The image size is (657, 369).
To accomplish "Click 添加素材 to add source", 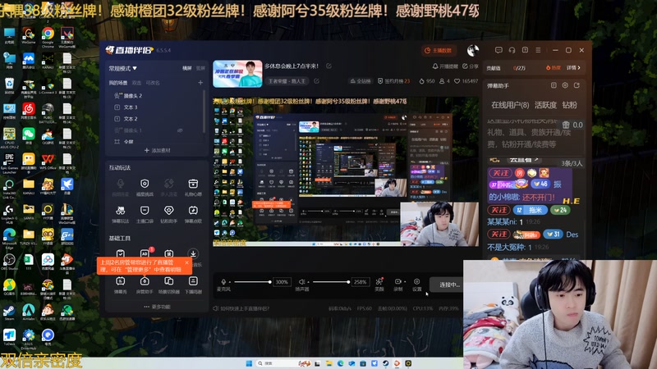I will coord(157,150).
